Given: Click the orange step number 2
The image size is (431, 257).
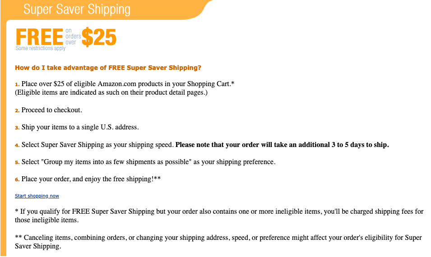Looking at the screenshot, I should point(17,110).
